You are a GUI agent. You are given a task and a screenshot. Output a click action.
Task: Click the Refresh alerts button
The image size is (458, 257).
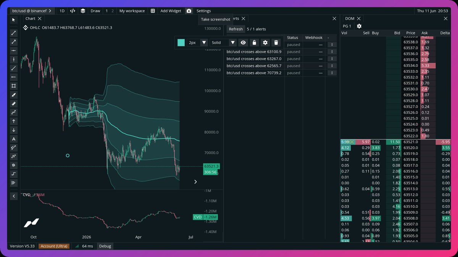pos(236,29)
